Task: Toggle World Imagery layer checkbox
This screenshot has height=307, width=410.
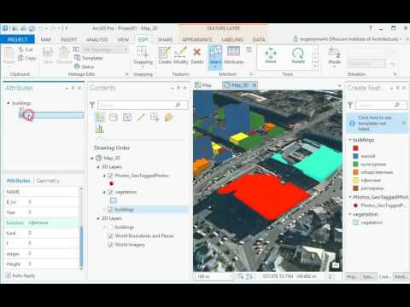Action: pos(111,245)
